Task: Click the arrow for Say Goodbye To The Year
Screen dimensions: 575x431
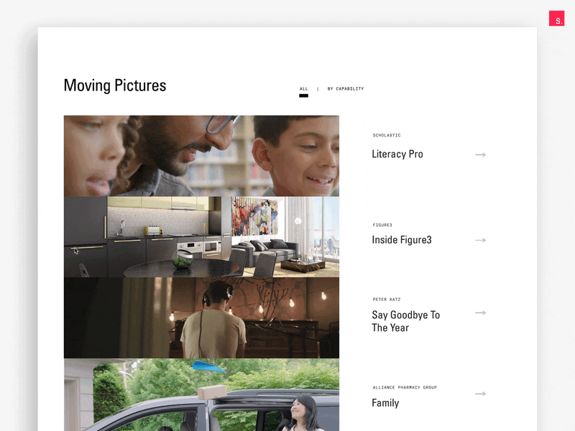Action: 480,312
